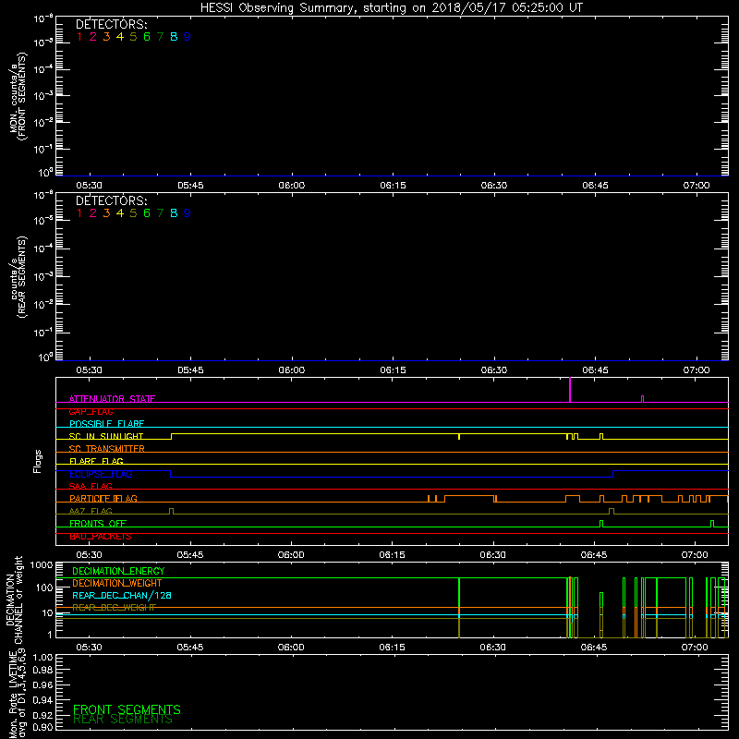
Task: Pick yellow detector 4 in front segments legend
Action: [x=120, y=37]
